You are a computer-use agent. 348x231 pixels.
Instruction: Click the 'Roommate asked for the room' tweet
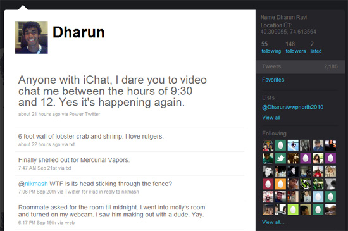[111, 211]
